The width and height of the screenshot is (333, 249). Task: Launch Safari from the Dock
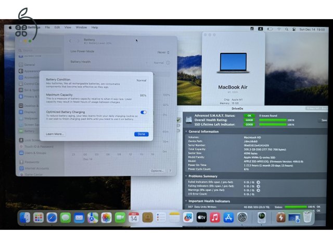52,217
